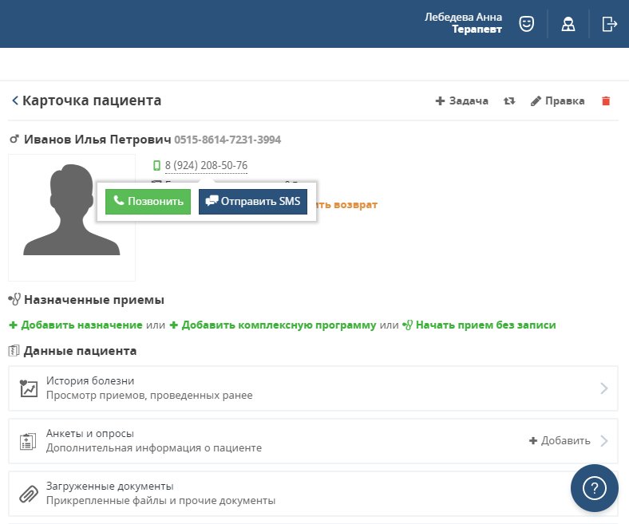Expand Анкеты и опросы row arrow
This screenshot has width=629, height=524.
pos(604,441)
